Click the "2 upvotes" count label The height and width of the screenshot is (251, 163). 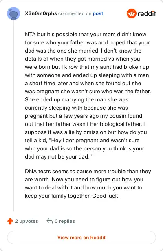pyautogui.click(x=26, y=221)
